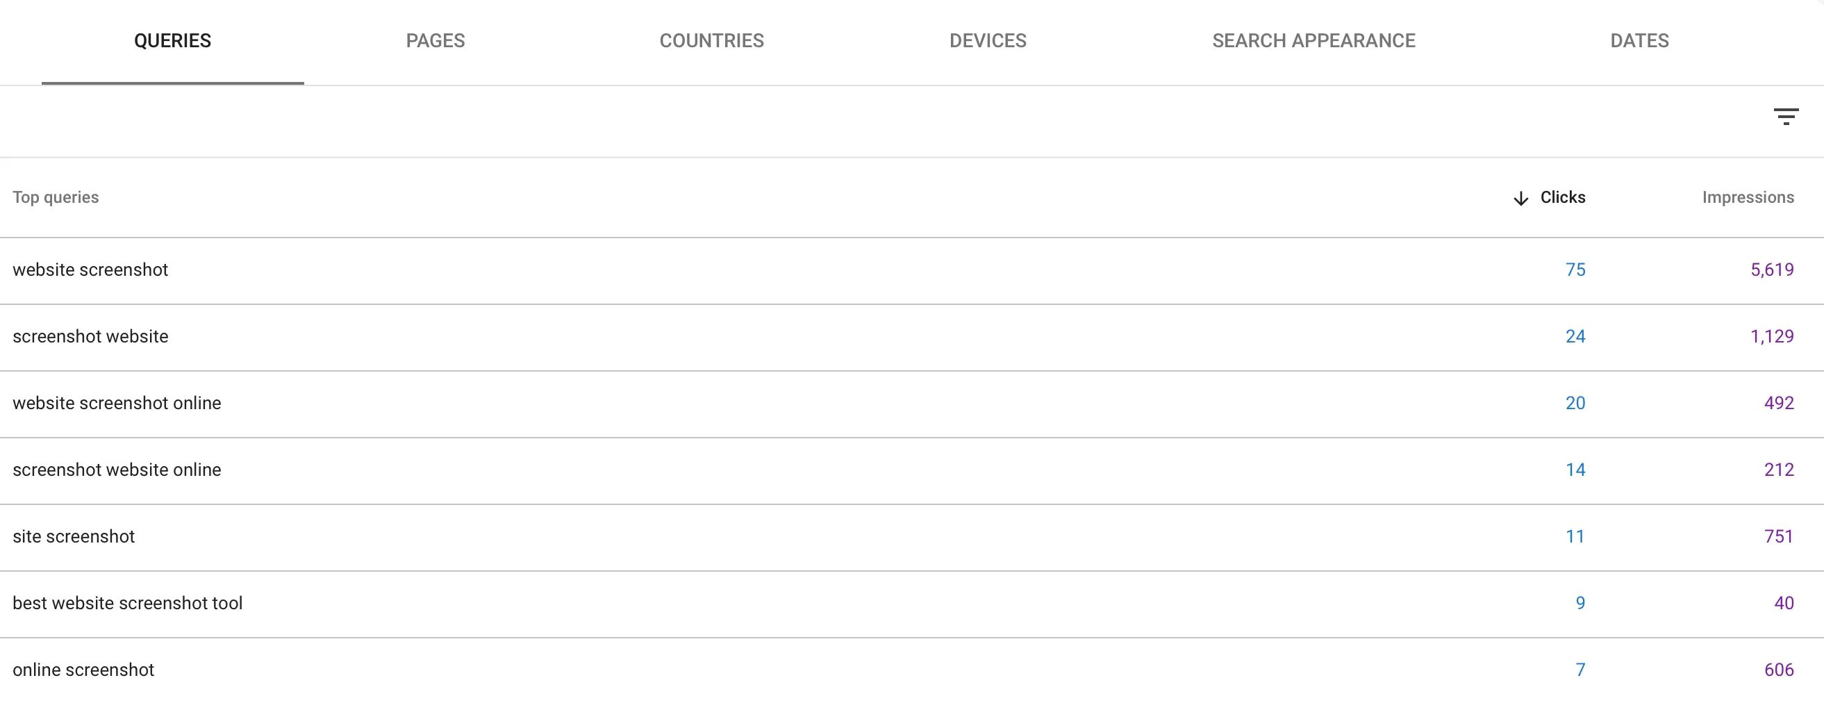This screenshot has width=1824, height=703.
Task: Click the clicks value 75 for website screenshot
Action: click(x=1576, y=269)
